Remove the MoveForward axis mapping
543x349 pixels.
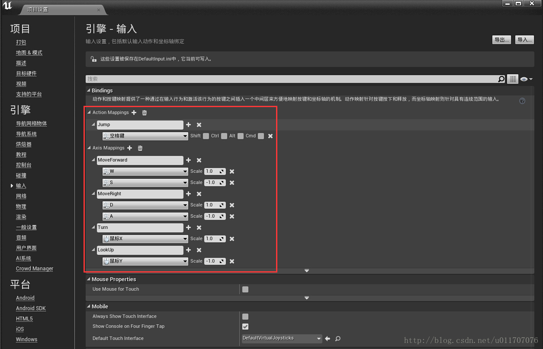199,160
